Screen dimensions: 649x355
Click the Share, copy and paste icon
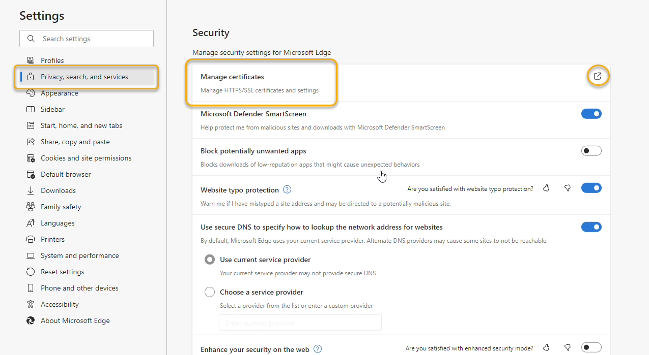click(x=31, y=142)
